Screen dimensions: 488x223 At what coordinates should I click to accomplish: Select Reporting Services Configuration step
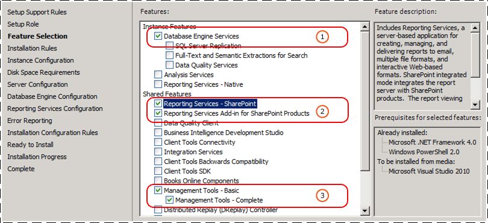click(55, 108)
